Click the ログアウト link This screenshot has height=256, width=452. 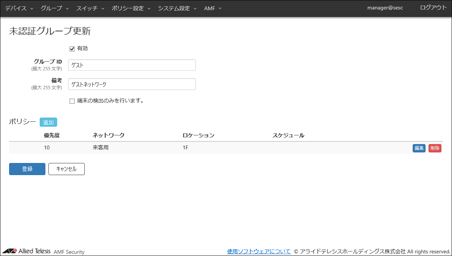click(433, 8)
